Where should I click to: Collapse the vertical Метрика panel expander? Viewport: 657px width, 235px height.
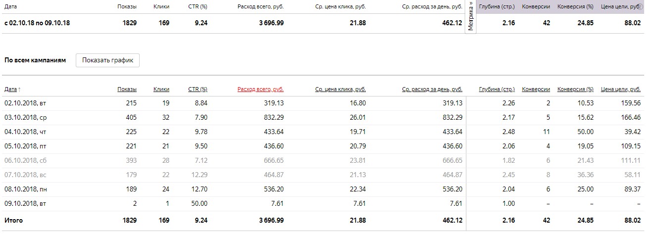(471, 16)
